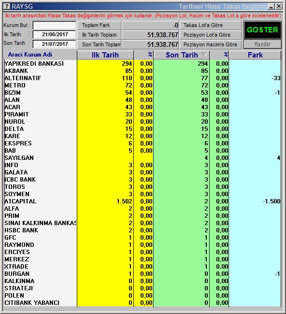Select the BURGAN row
This screenshot has width=286, height=314.
pyautogui.click(x=143, y=274)
